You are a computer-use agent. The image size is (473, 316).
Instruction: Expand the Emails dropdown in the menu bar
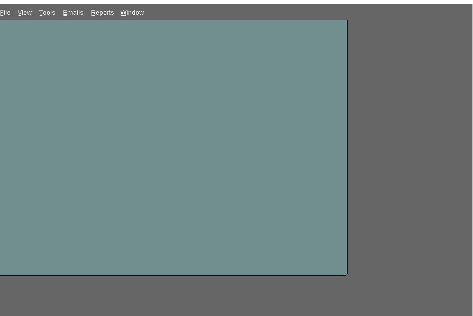[73, 13]
